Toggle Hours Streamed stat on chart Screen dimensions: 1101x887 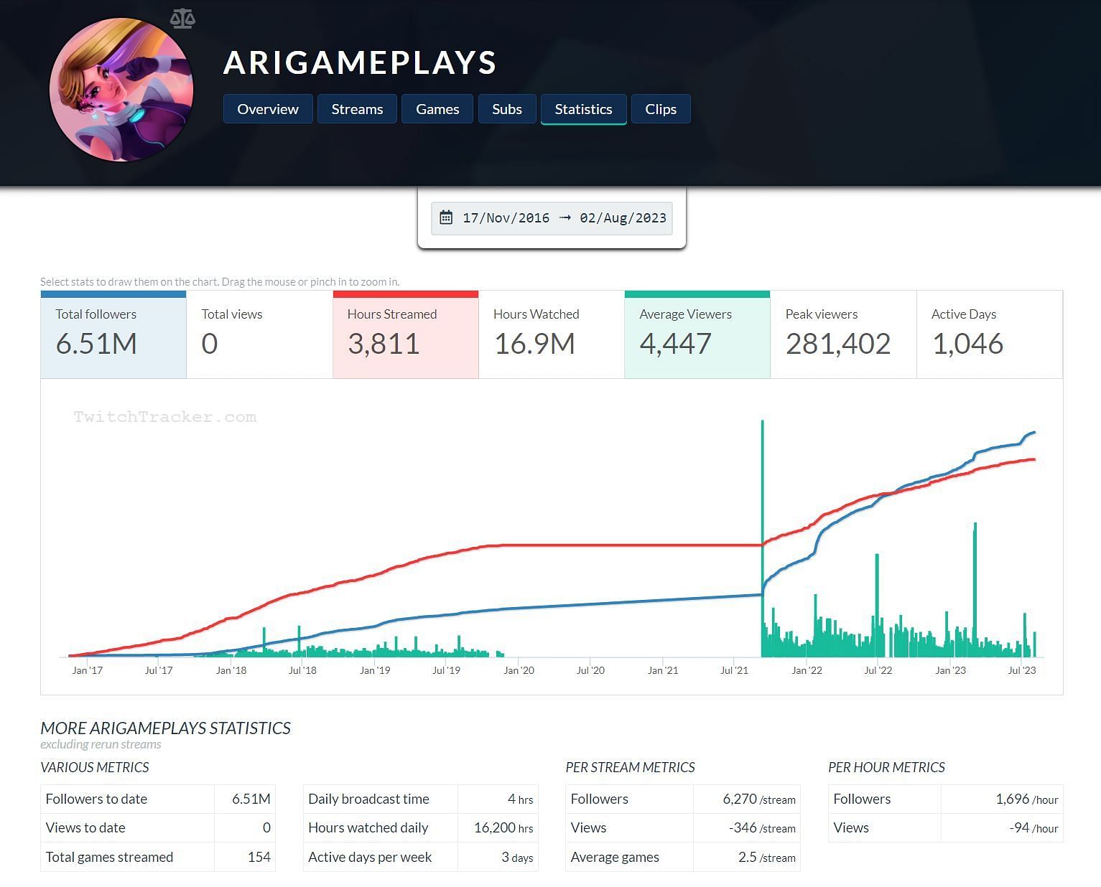coord(406,334)
